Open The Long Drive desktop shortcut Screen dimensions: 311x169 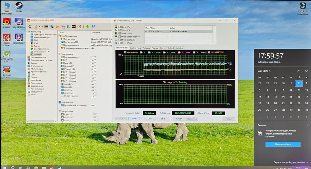point(7,72)
